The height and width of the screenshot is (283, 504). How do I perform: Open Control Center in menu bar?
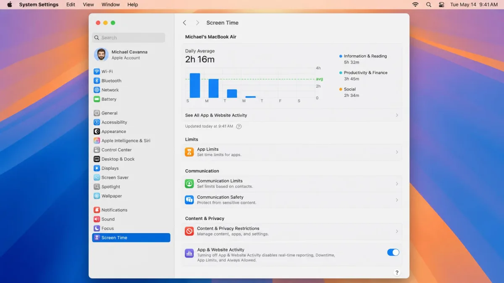tap(441, 5)
